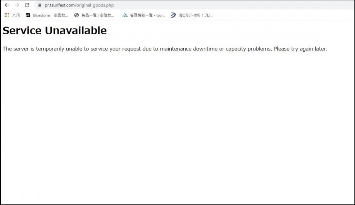
Task: Click the Service Unavailable heading
Action: pyautogui.click(x=54, y=30)
